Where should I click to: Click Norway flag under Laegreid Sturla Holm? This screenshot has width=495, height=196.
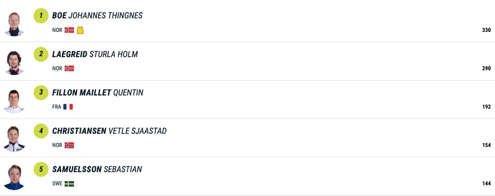pos(69,68)
